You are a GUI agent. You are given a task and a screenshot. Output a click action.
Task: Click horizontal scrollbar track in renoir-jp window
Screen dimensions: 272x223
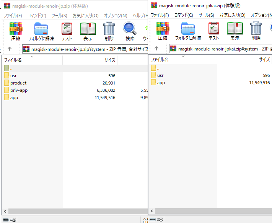(x=78, y=211)
